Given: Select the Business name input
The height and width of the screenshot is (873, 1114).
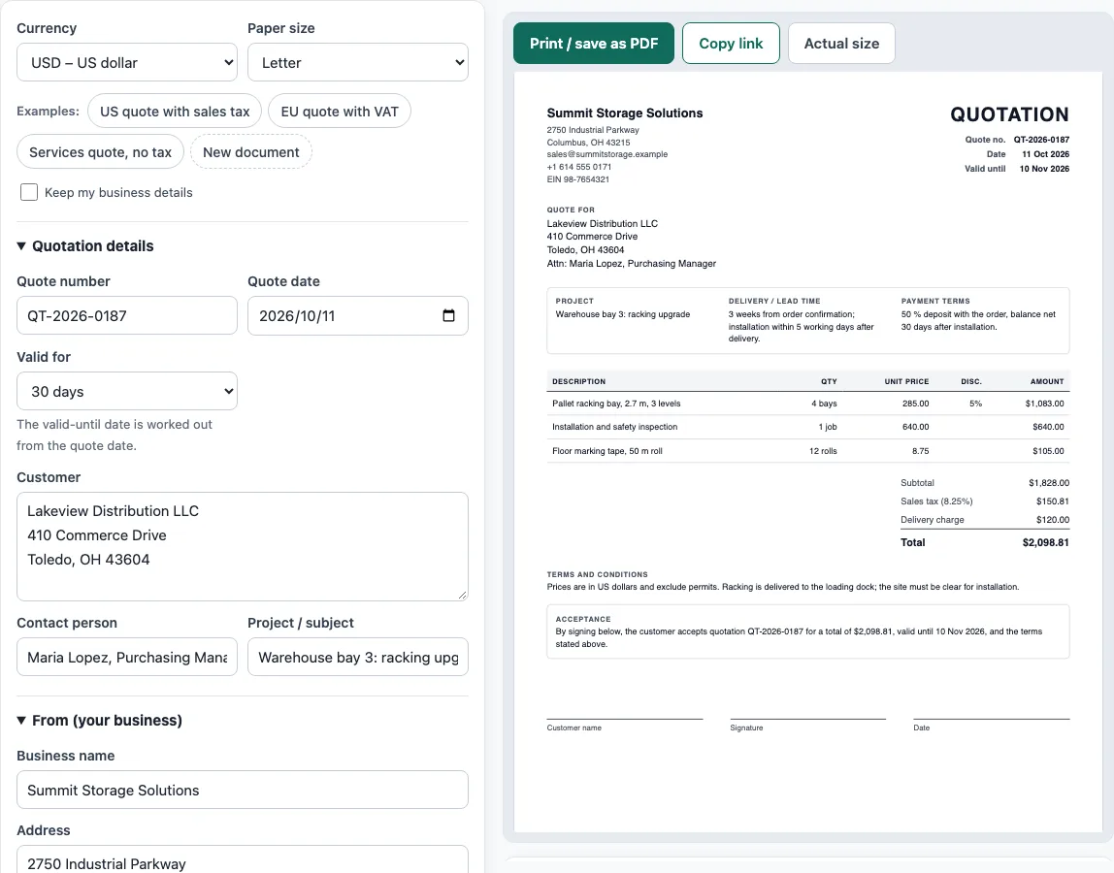Looking at the screenshot, I should (x=243, y=790).
